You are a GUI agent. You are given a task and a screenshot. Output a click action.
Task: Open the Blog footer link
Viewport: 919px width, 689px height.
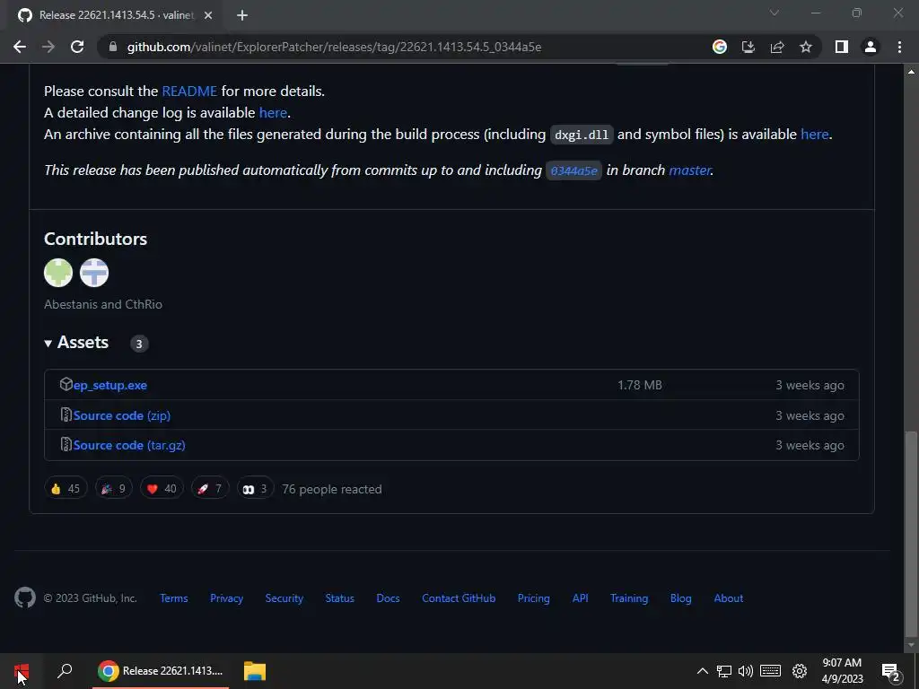(x=680, y=598)
